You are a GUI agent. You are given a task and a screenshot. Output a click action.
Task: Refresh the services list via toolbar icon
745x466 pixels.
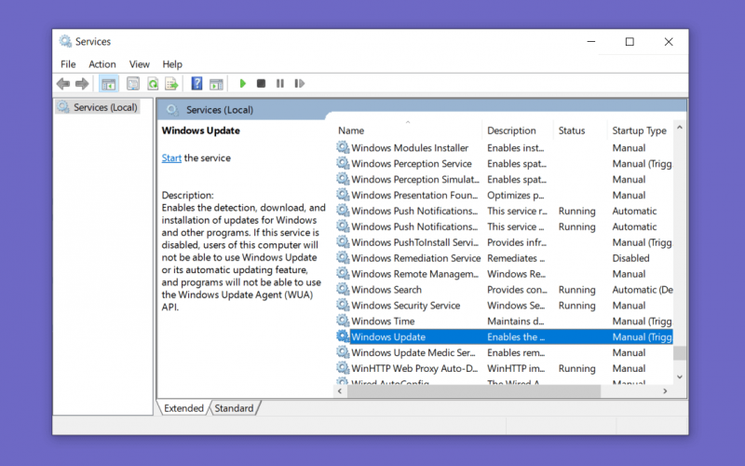153,84
